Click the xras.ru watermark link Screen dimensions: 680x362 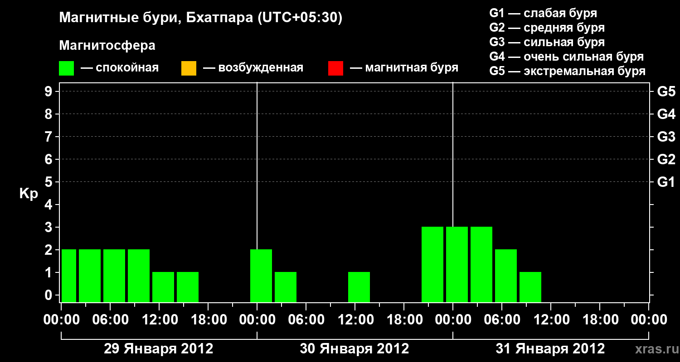(655, 349)
